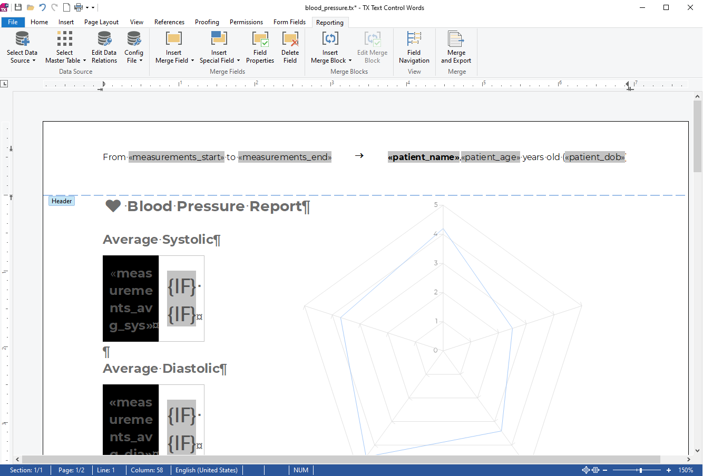Select the Reporting tab
Screen dimensions: 703x476
(330, 22)
